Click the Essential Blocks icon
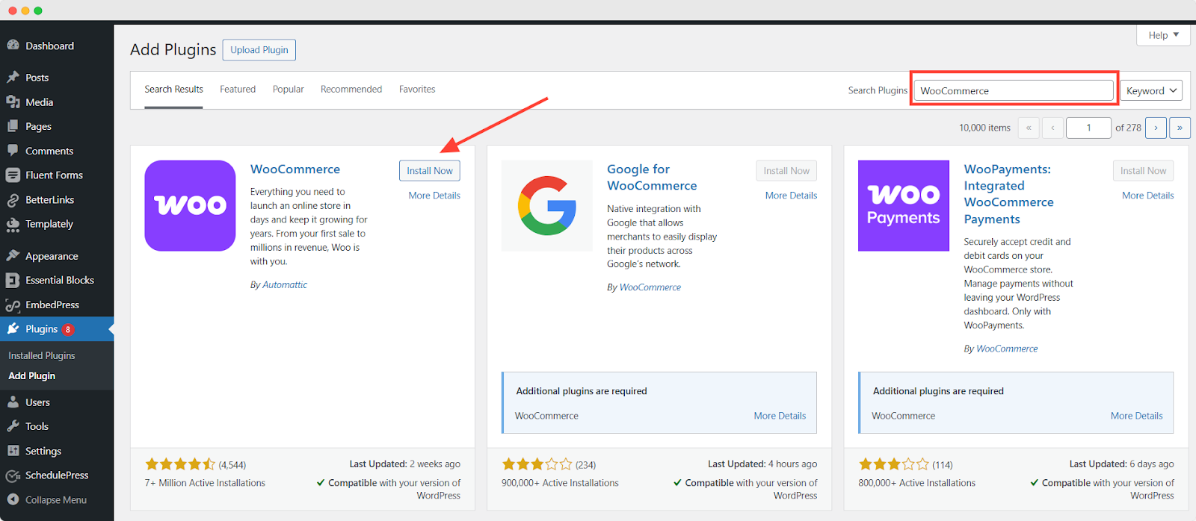Viewport: 1196px width, 521px height. (x=13, y=280)
